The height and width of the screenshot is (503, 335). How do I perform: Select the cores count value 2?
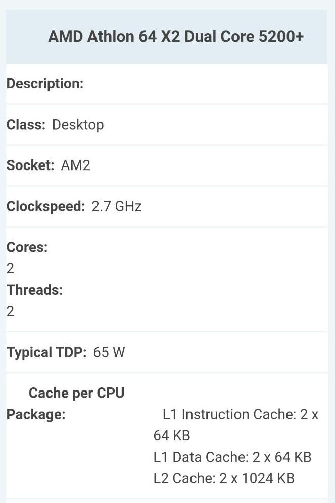[x=10, y=268]
